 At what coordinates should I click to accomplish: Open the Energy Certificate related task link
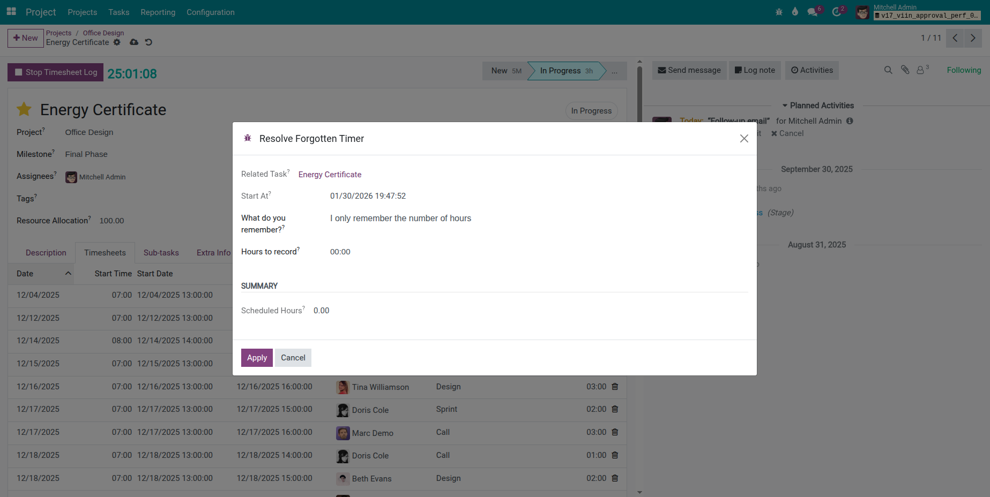pyautogui.click(x=330, y=175)
